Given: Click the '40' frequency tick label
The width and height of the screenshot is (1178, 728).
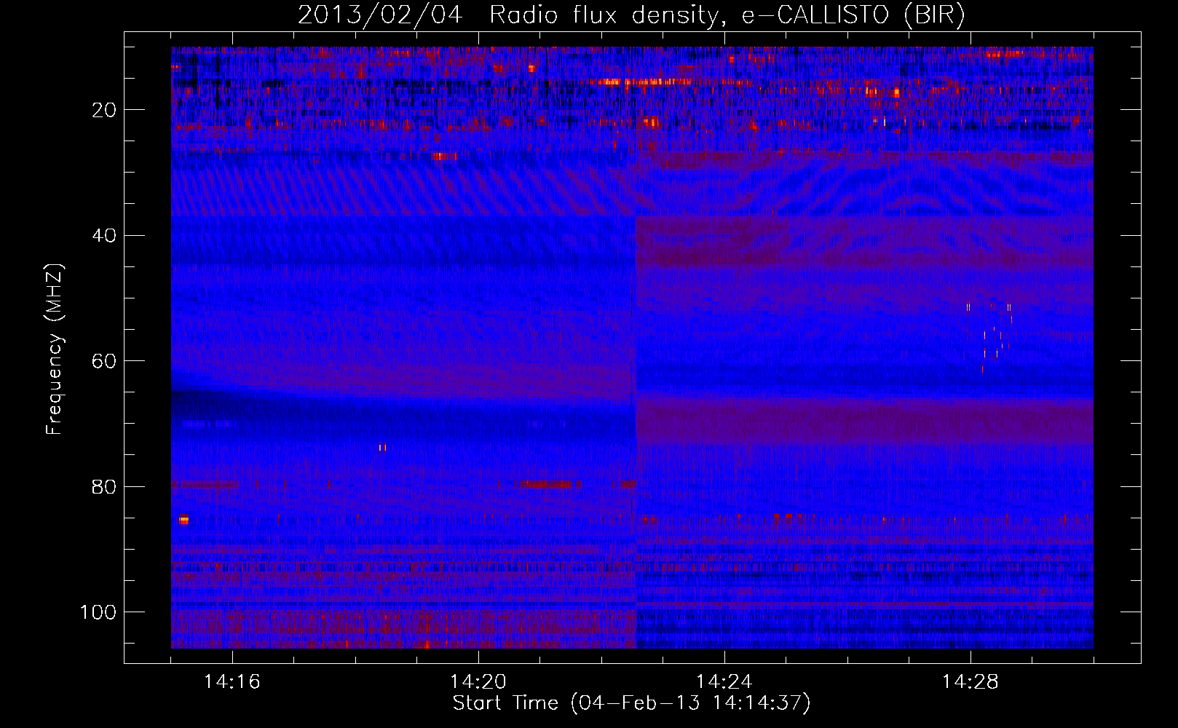Looking at the screenshot, I should point(104,236).
